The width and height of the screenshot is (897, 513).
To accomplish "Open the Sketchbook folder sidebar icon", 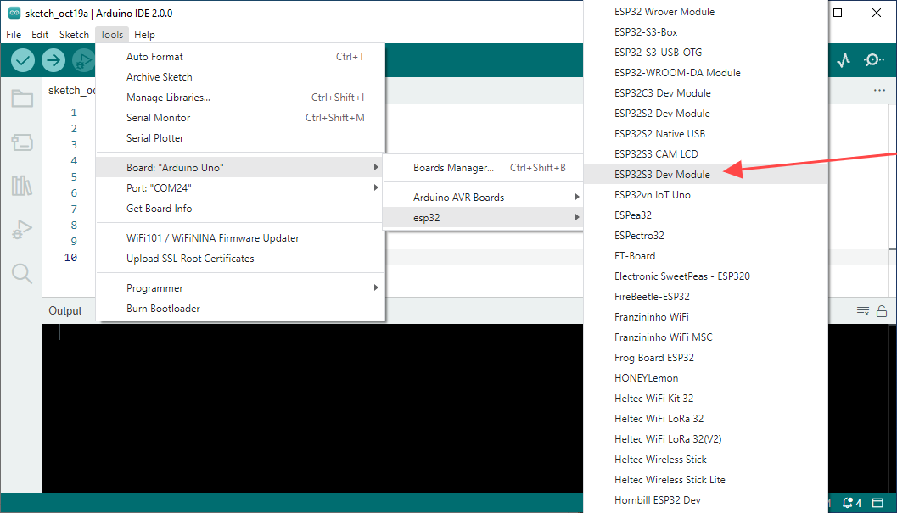I will pyautogui.click(x=22, y=98).
